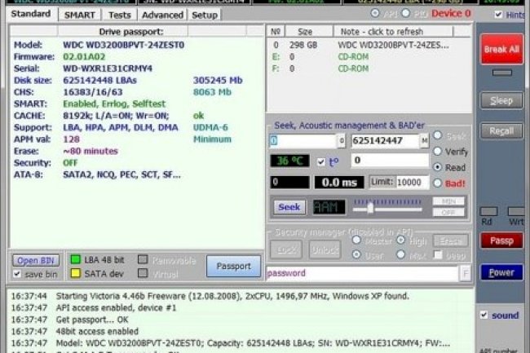Open the Advanced tab
530x353 pixels.
coord(161,15)
